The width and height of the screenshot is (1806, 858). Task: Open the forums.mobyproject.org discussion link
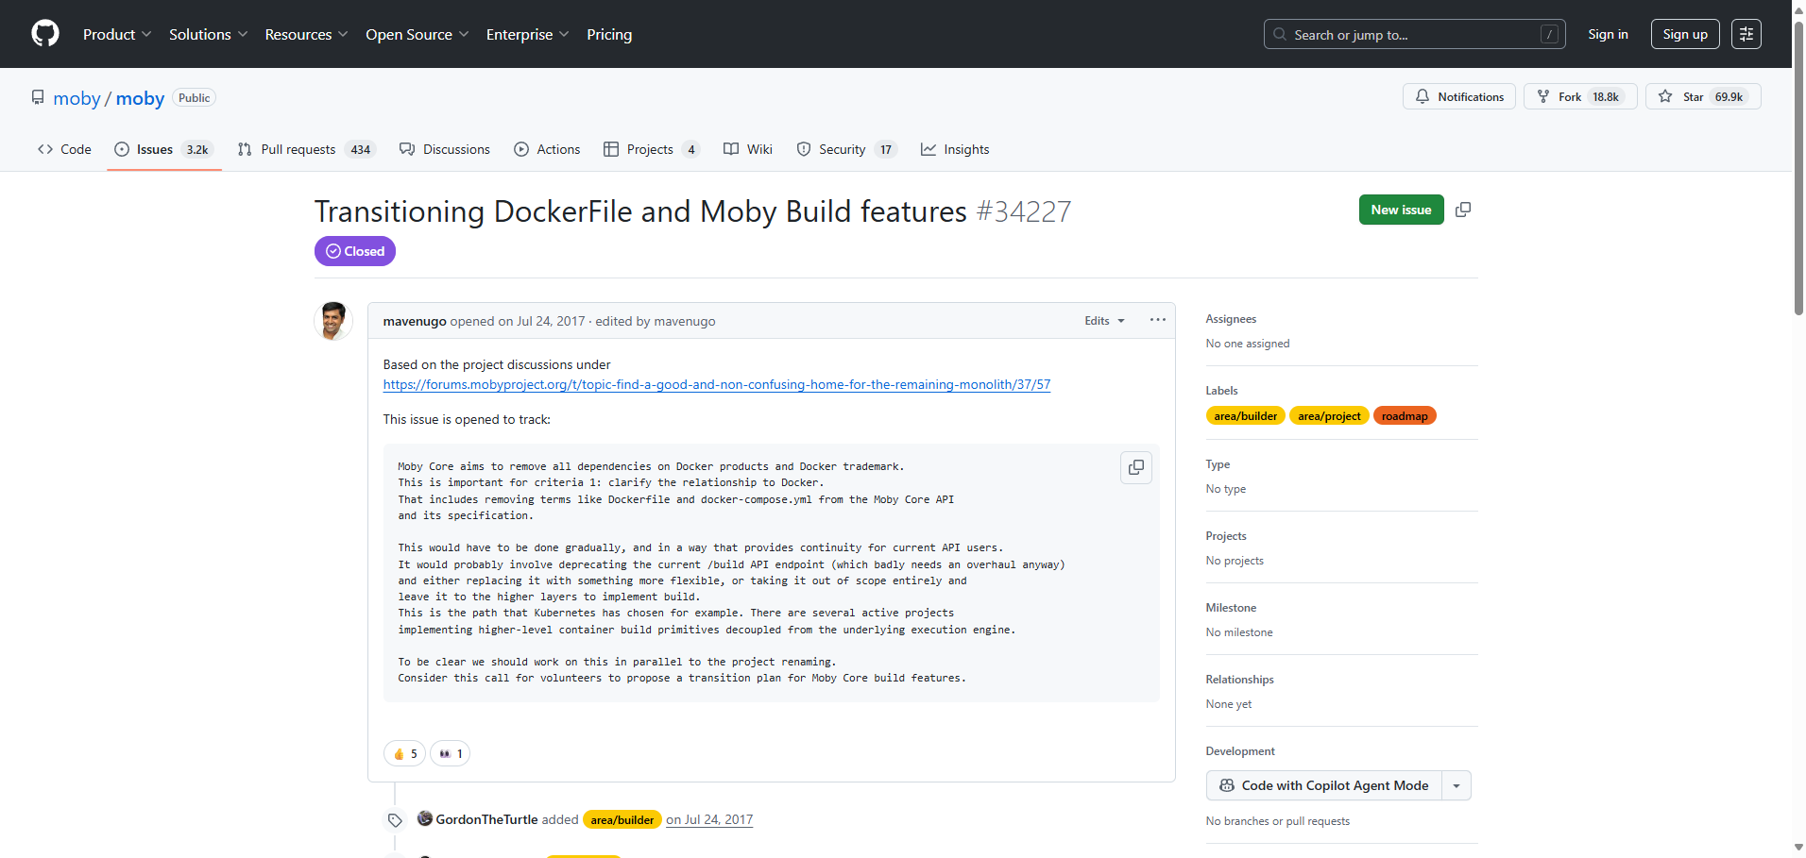pyautogui.click(x=717, y=384)
